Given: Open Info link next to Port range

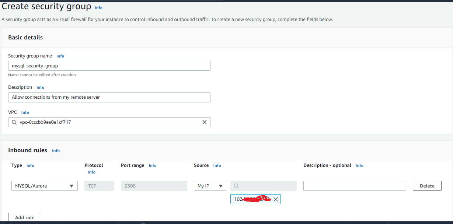Looking at the screenshot, I should click(153, 166).
